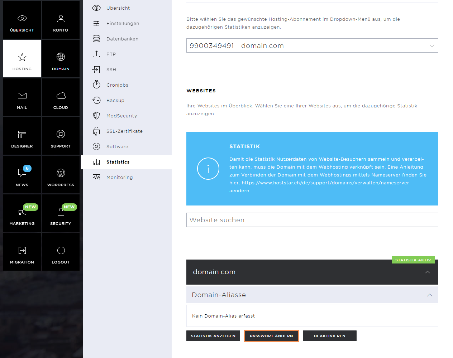This screenshot has width=453, height=358.
Task: Open the News tile with badge 6
Action: click(x=22, y=175)
